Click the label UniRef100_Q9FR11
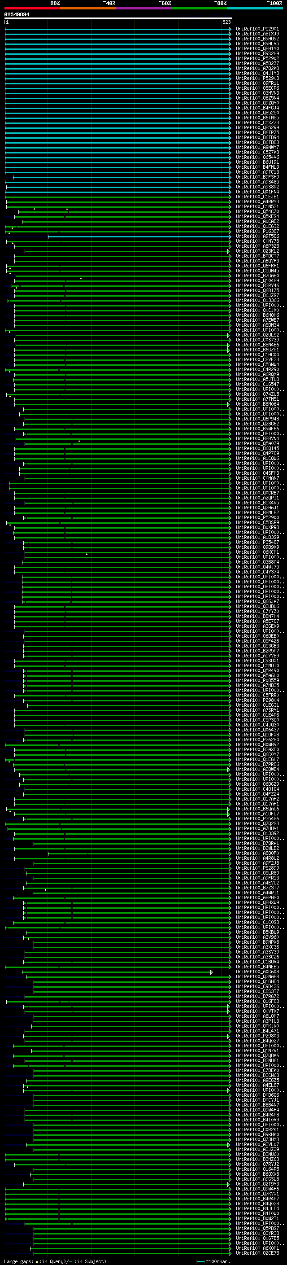 (257, 83)
